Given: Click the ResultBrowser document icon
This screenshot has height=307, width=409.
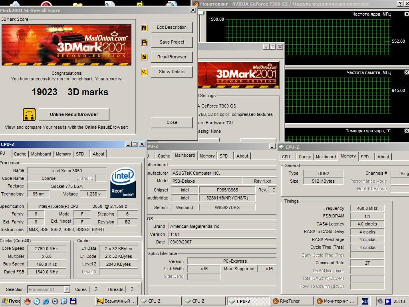Looking at the screenshot, I should 144,57.
